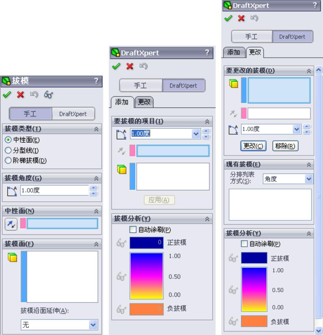Click the 更改(C) button
Screen dimensions: 323x335
tap(253, 146)
